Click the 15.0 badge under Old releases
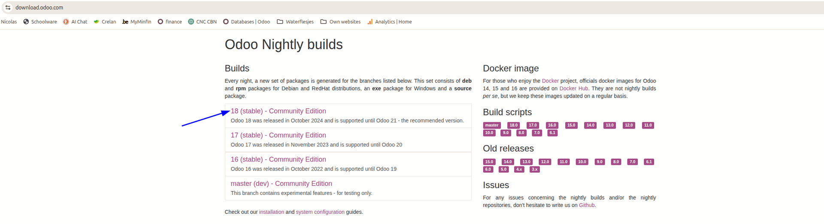824x224 pixels. (x=489, y=162)
